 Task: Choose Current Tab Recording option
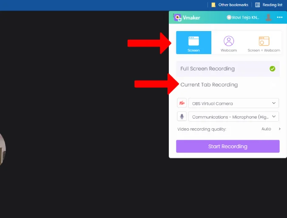click(228, 85)
